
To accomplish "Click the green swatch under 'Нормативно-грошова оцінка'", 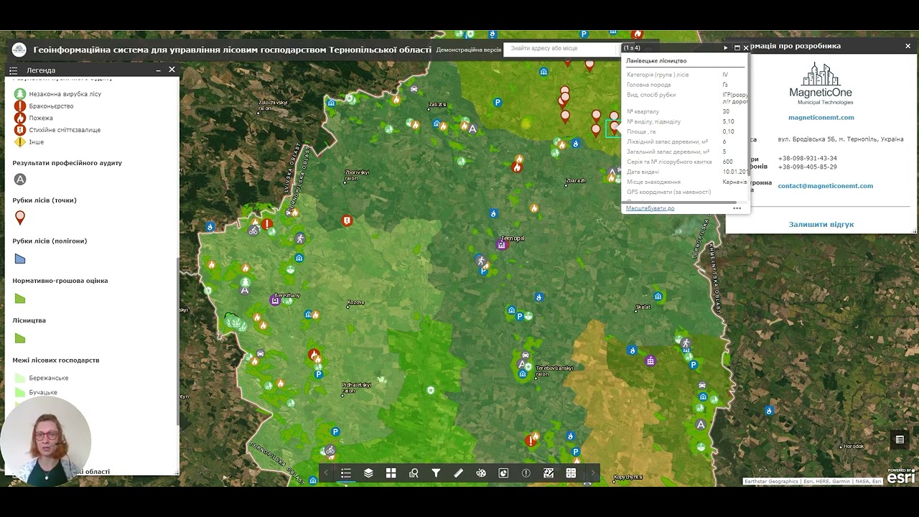I will [20, 299].
